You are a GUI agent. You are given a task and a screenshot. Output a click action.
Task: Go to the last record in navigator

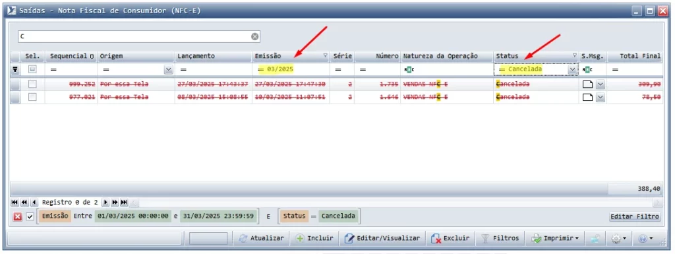(x=124, y=203)
